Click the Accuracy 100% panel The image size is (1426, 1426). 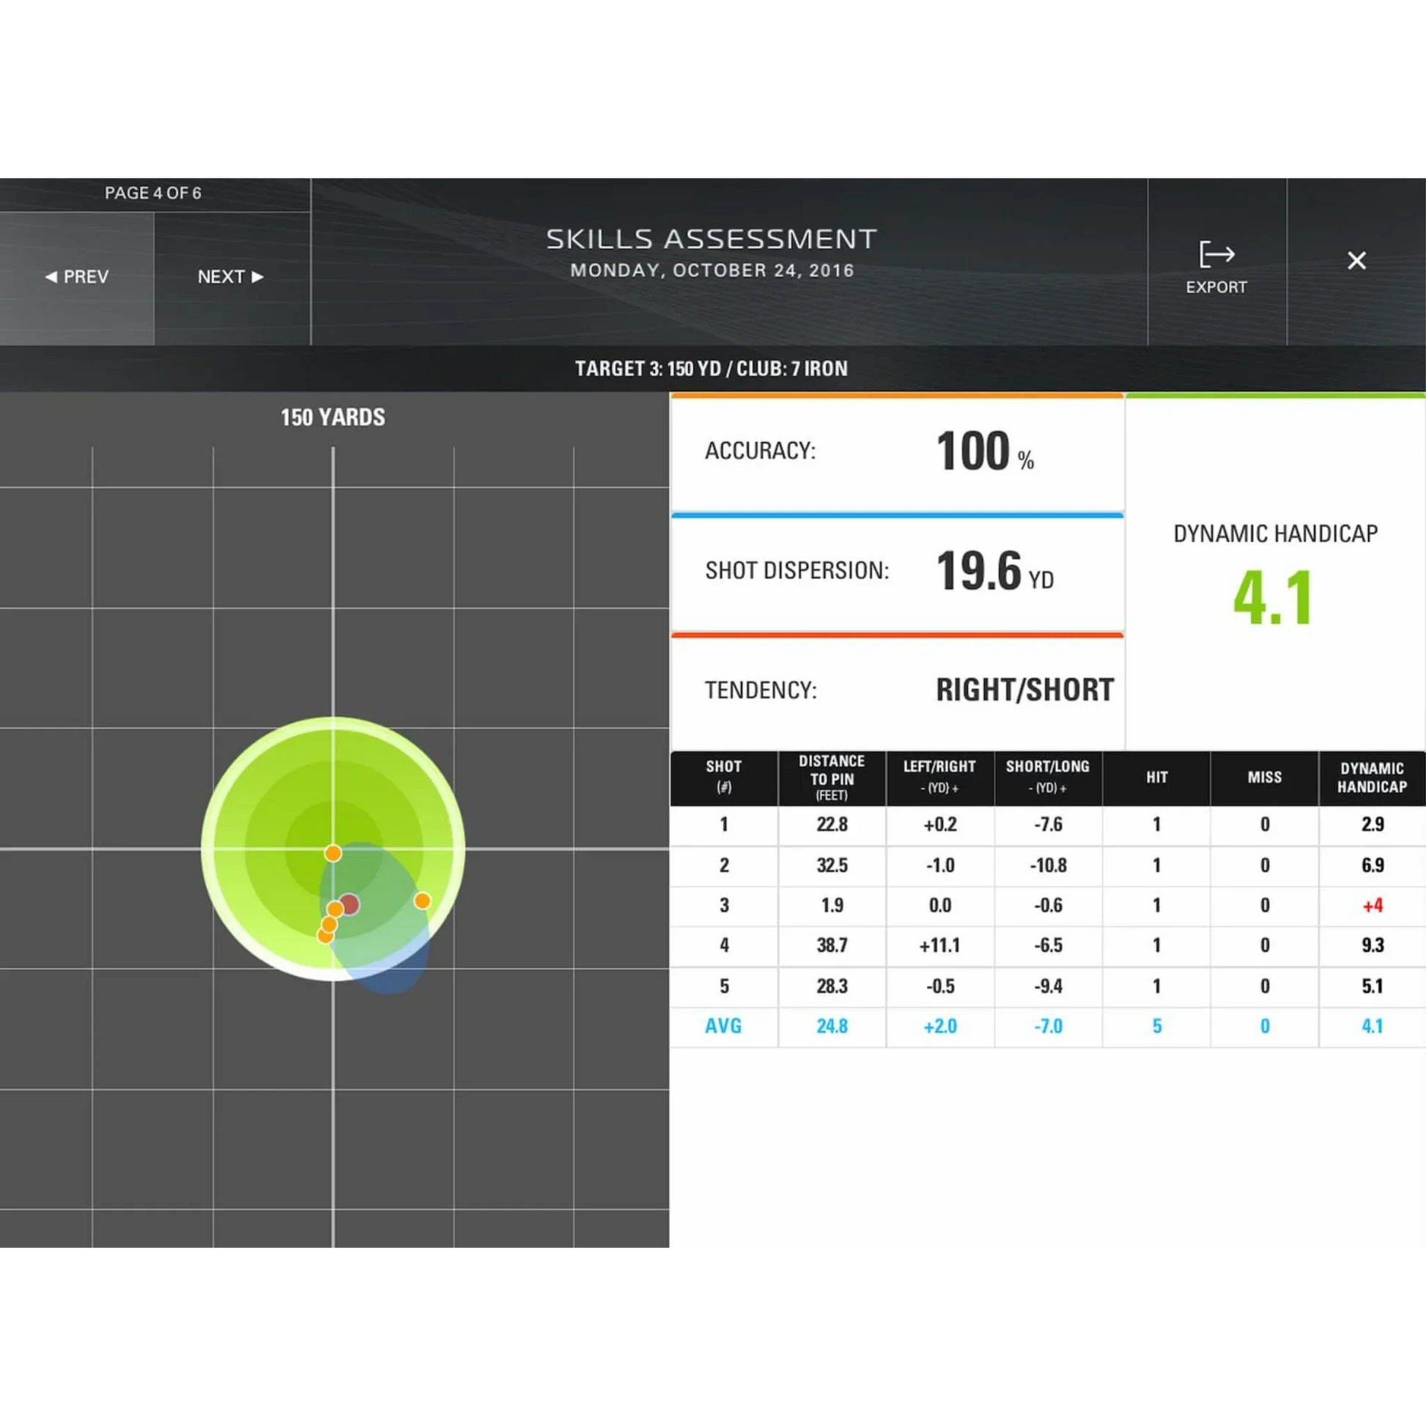click(897, 451)
